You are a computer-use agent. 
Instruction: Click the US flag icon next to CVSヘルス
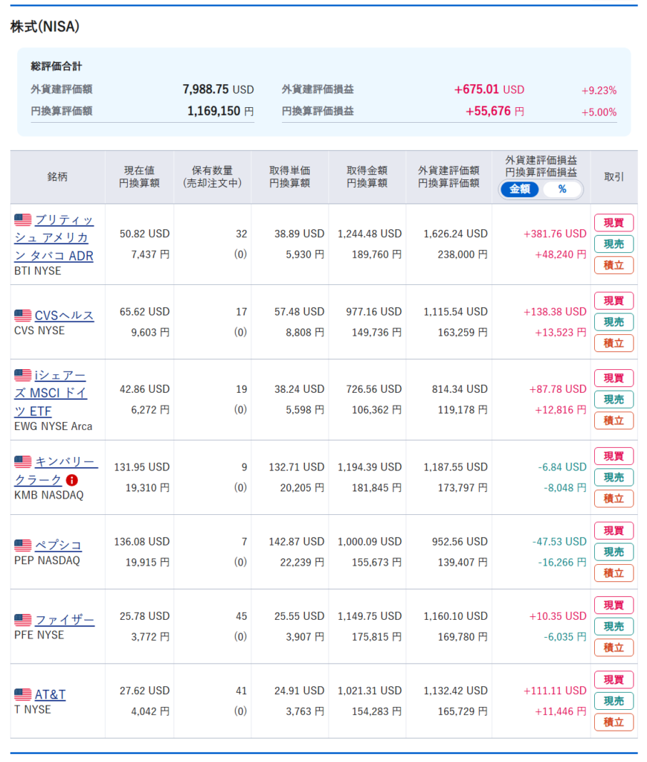(x=23, y=316)
